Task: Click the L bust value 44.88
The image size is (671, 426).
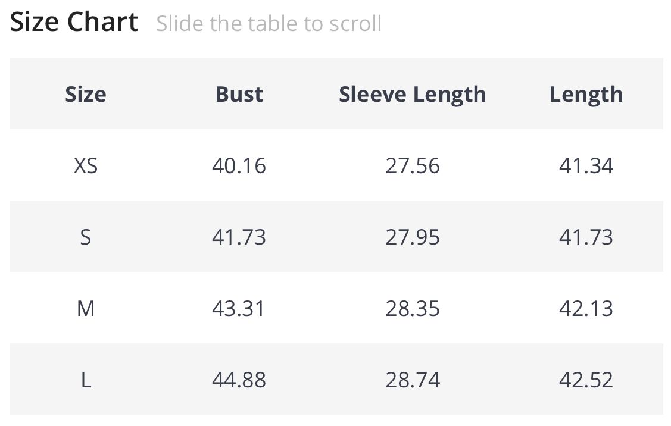Action: pos(239,380)
